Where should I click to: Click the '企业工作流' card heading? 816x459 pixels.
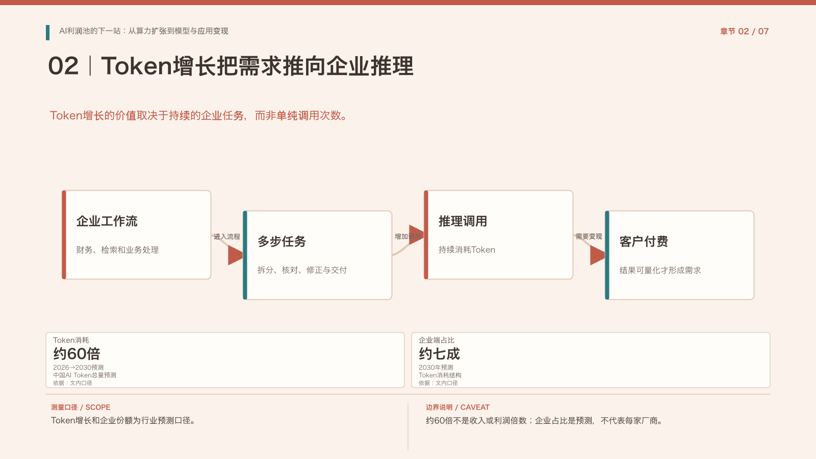coord(107,221)
